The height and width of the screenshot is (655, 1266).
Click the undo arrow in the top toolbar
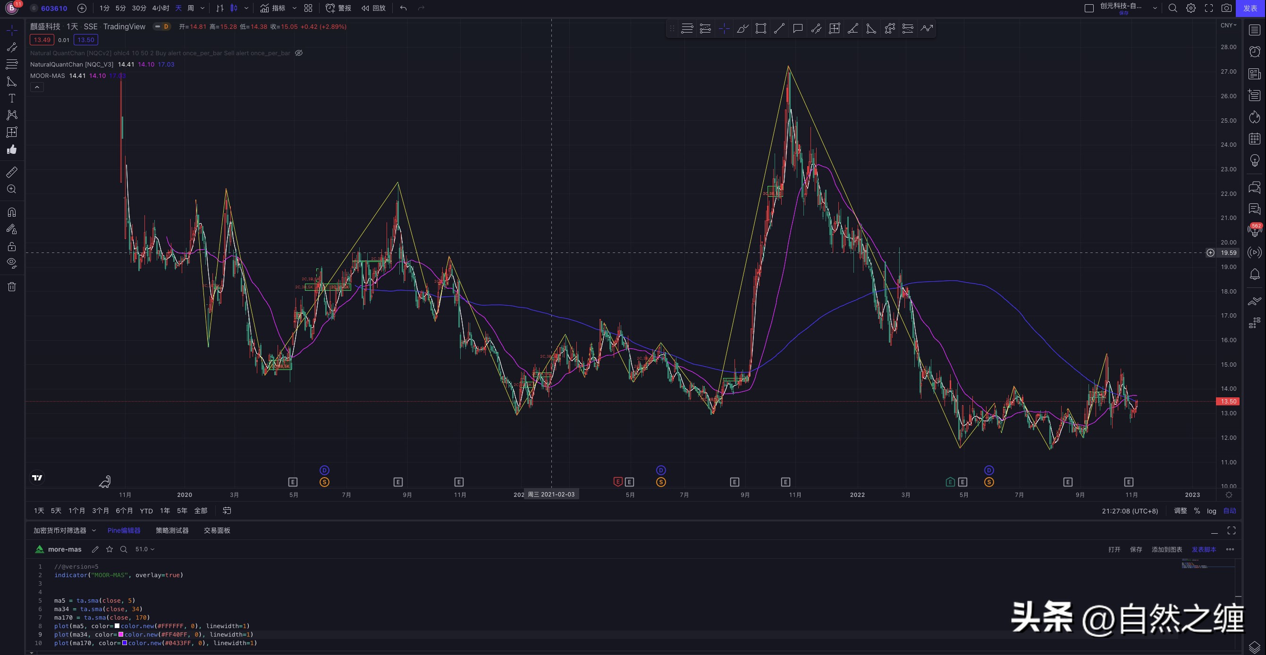click(x=403, y=8)
